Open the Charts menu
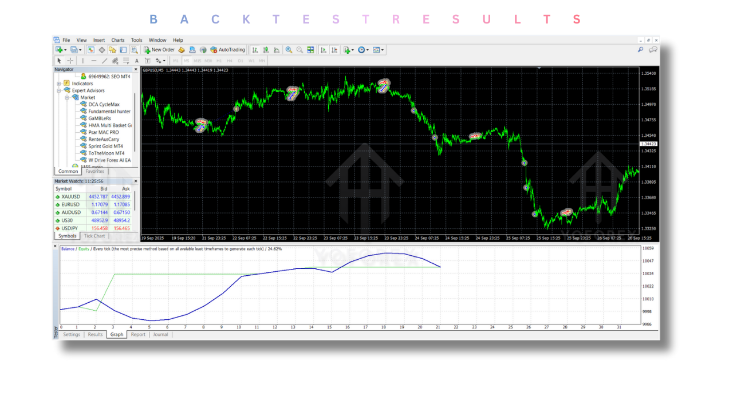The width and height of the screenshot is (733, 412). click(x=117, y=40)
